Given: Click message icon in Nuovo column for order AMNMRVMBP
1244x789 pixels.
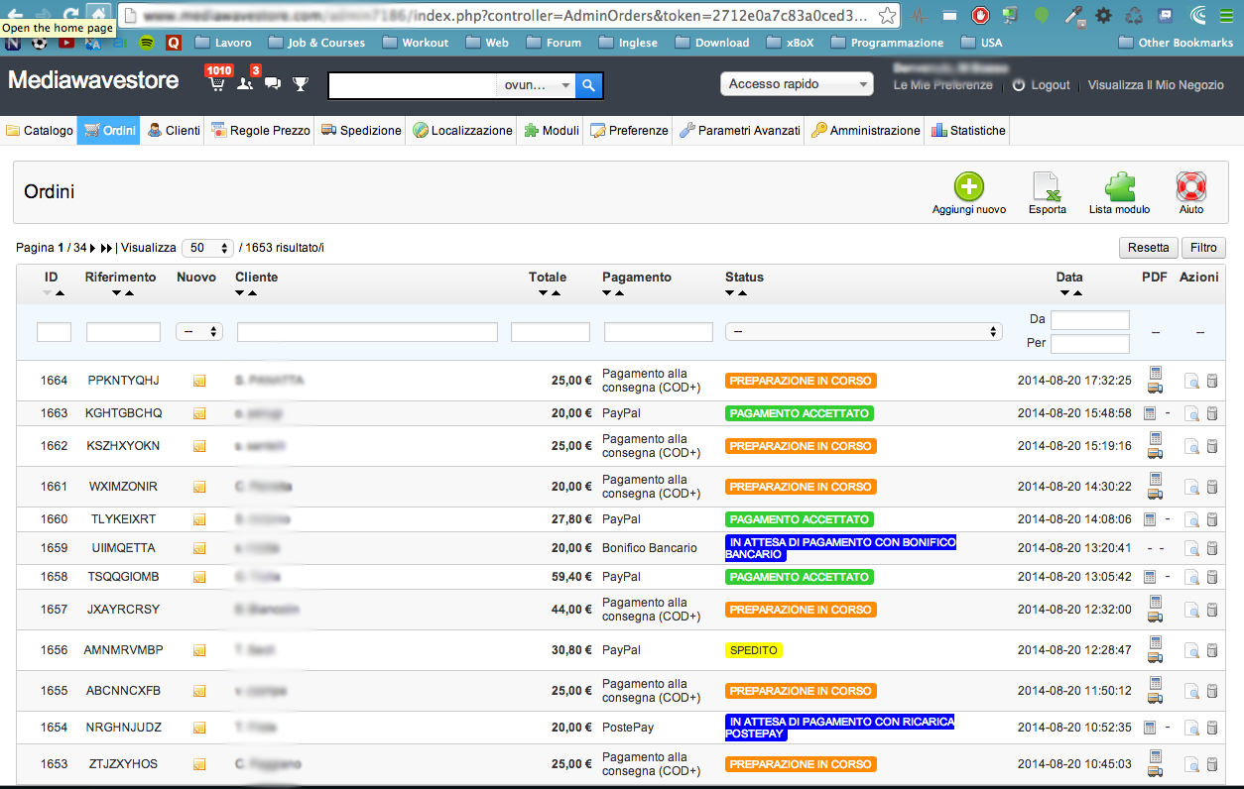Looking at the screenshot, I should 199,650.
